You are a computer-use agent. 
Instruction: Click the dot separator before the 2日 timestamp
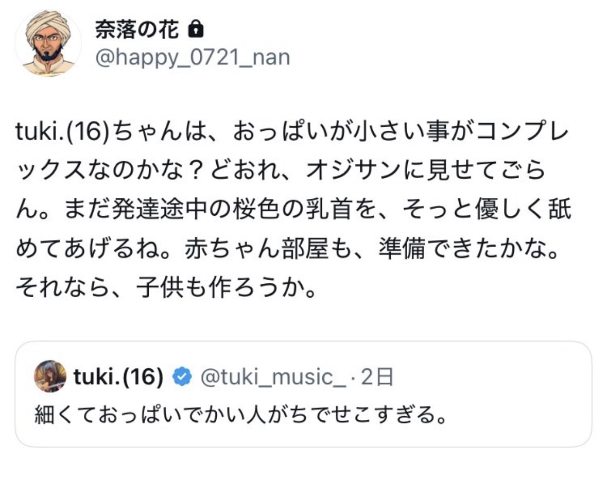click(x=352, y=378)
